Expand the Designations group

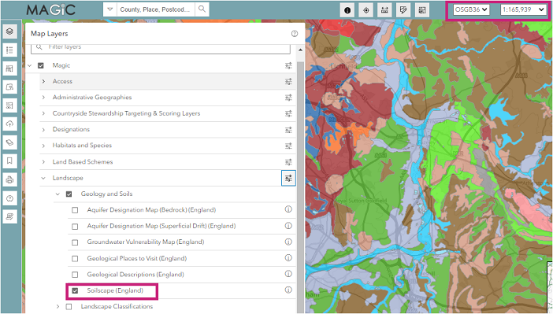[43, 130]
